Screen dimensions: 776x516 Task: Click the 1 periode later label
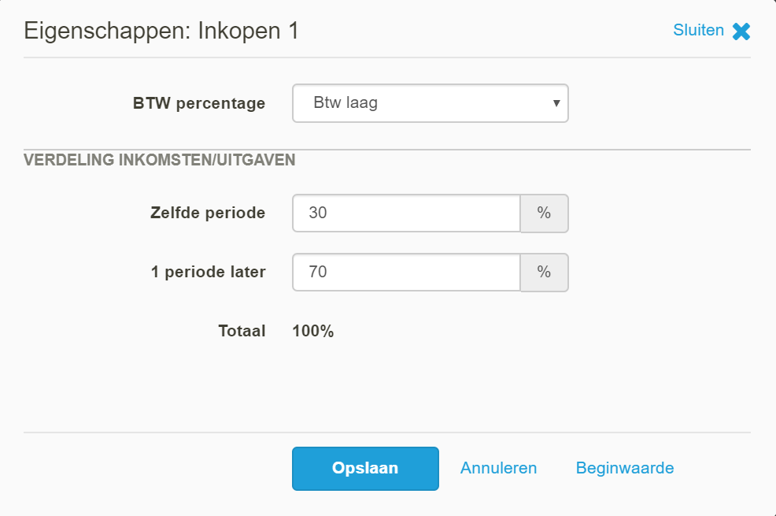pyautogui.click(x=209, y=272)
